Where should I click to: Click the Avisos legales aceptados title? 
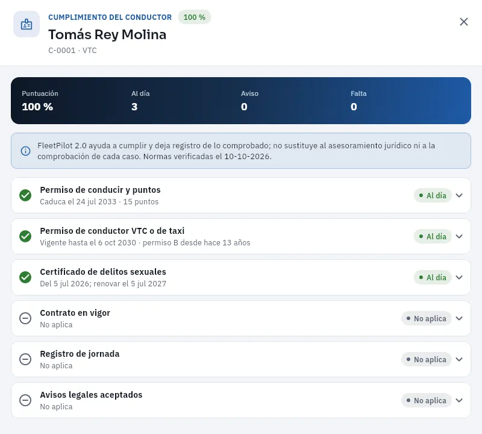(x=92, y=395)
